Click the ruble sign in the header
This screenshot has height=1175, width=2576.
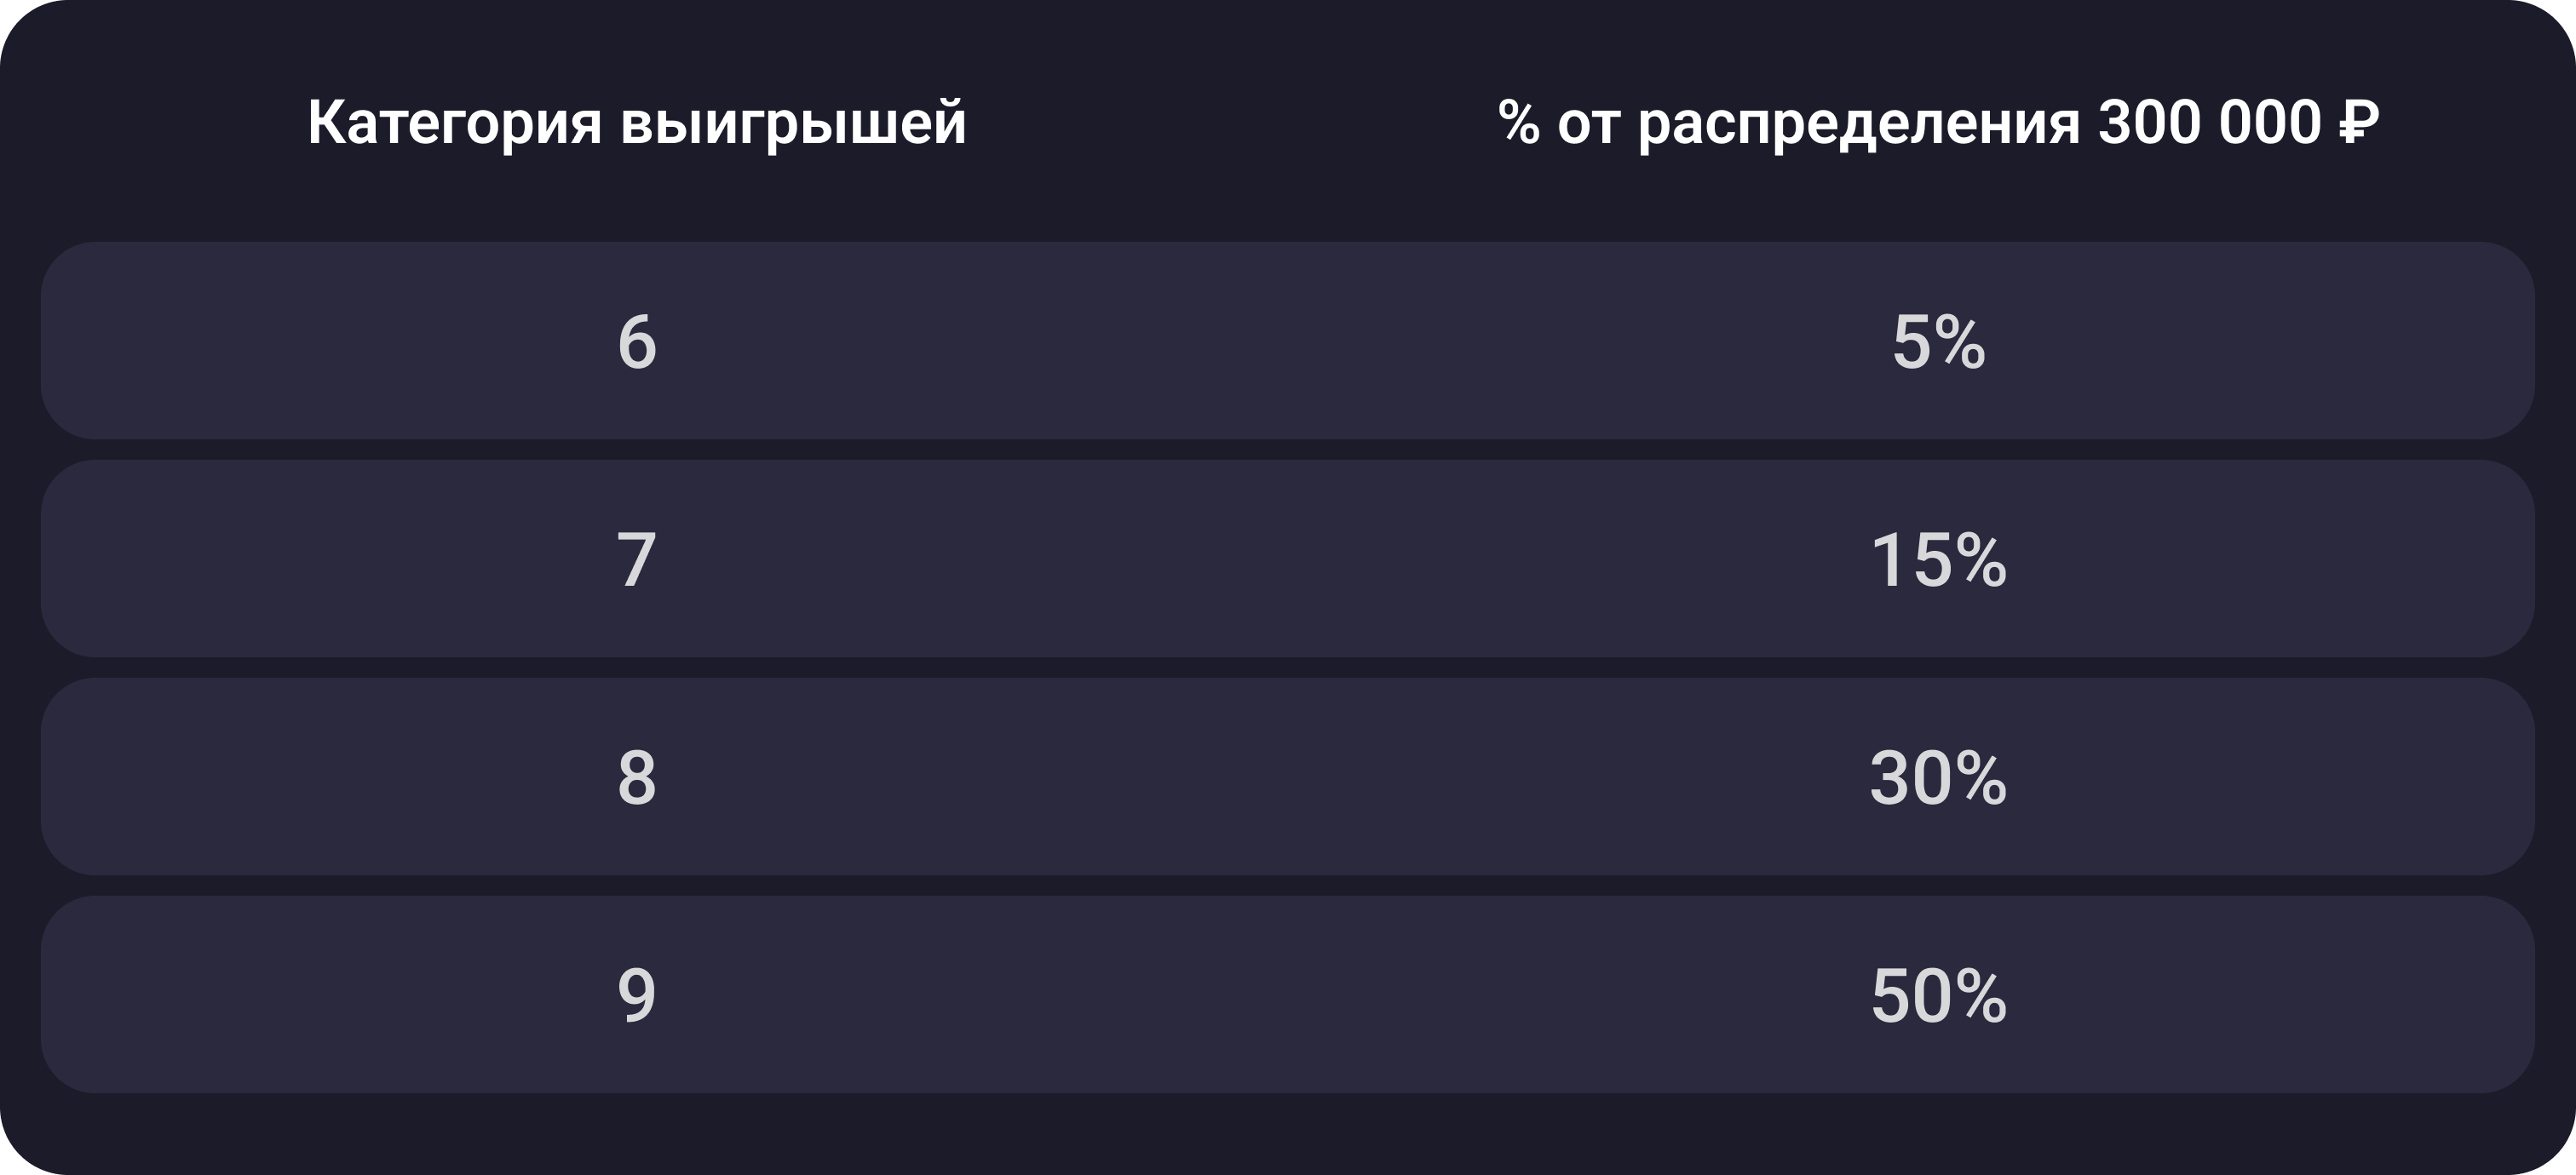pyautogui.click(x=2358, y=122)
